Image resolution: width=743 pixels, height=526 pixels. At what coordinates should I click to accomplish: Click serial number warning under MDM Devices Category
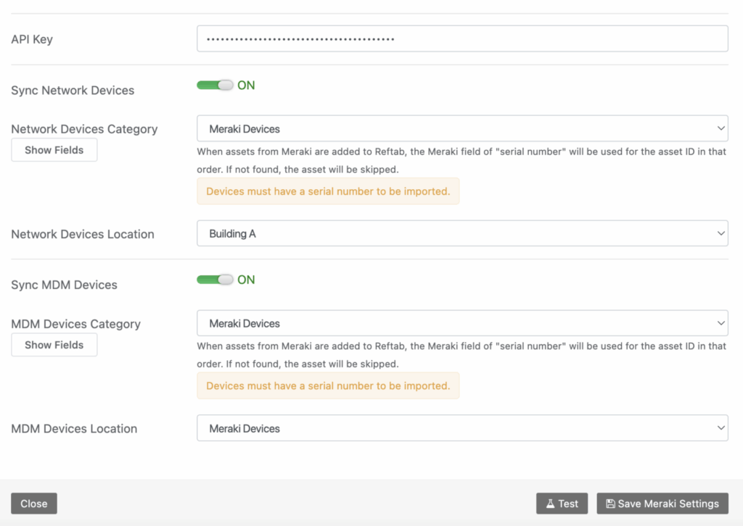pyautogui.click(x=328, y=385)
